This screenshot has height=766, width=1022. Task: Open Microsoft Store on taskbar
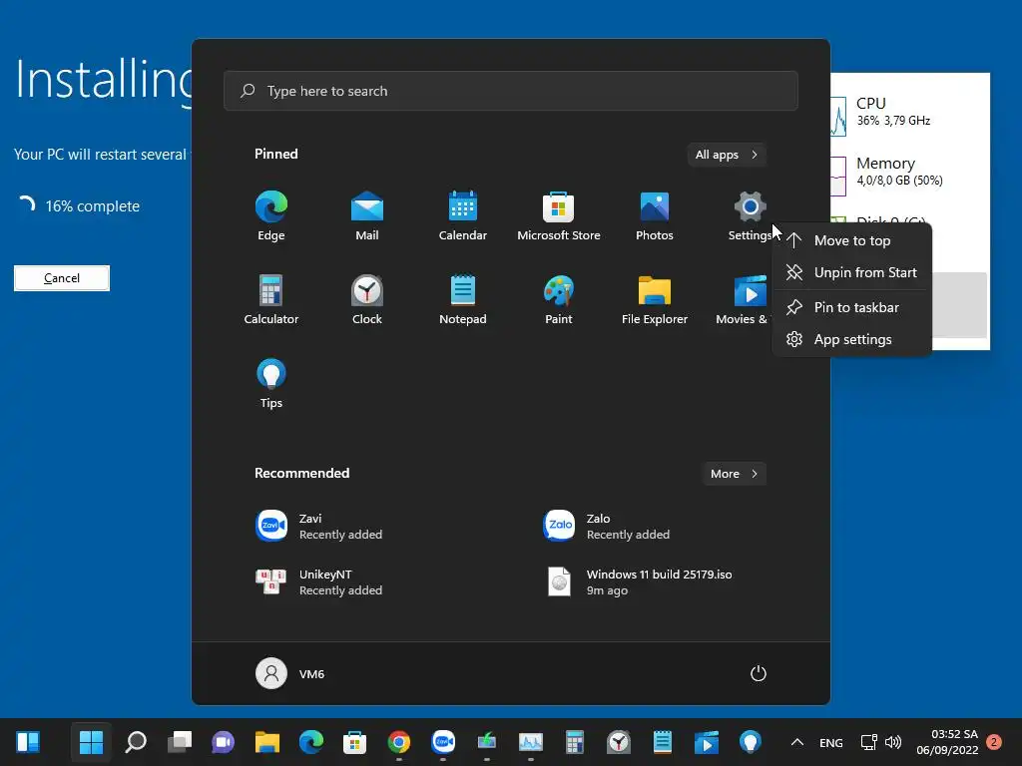(354, 742)
